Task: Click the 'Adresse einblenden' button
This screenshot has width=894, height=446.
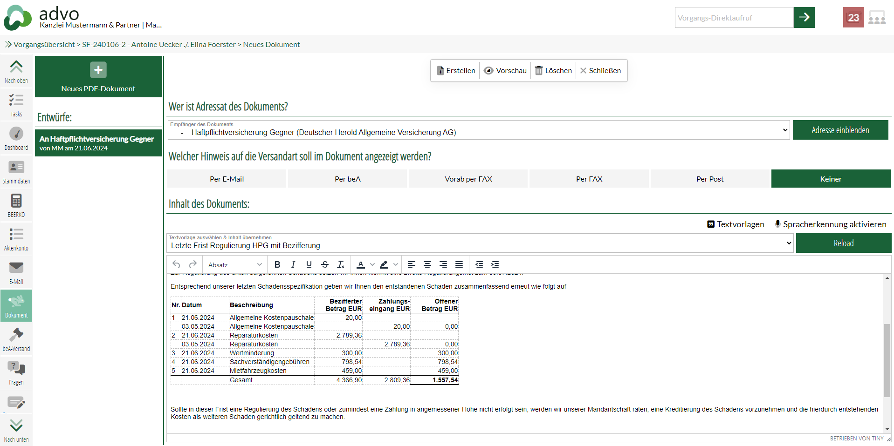Action: pos(840,130)
